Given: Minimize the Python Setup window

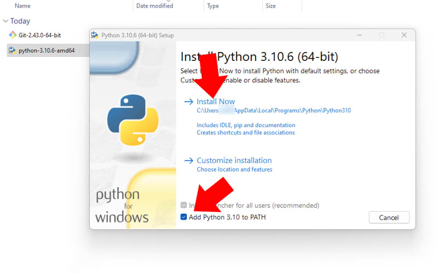Looking at the screenshot, I should pyautogui.click(x=360, y=35).
